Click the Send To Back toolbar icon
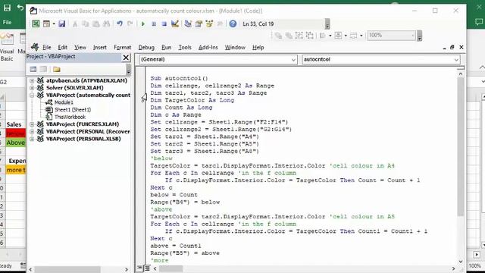Screen dimensions: 485x273 point(289,36)
